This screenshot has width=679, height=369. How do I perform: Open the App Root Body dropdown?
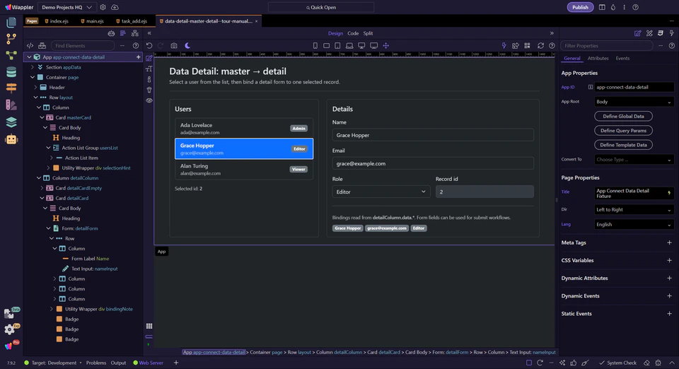pos(634,102)
